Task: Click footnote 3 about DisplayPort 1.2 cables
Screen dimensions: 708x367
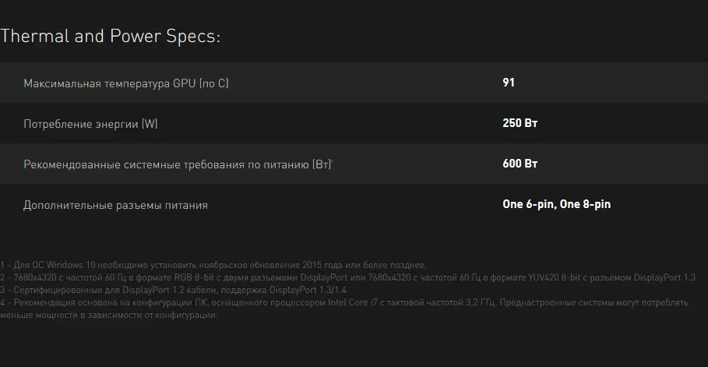Action: pos(173,290)
